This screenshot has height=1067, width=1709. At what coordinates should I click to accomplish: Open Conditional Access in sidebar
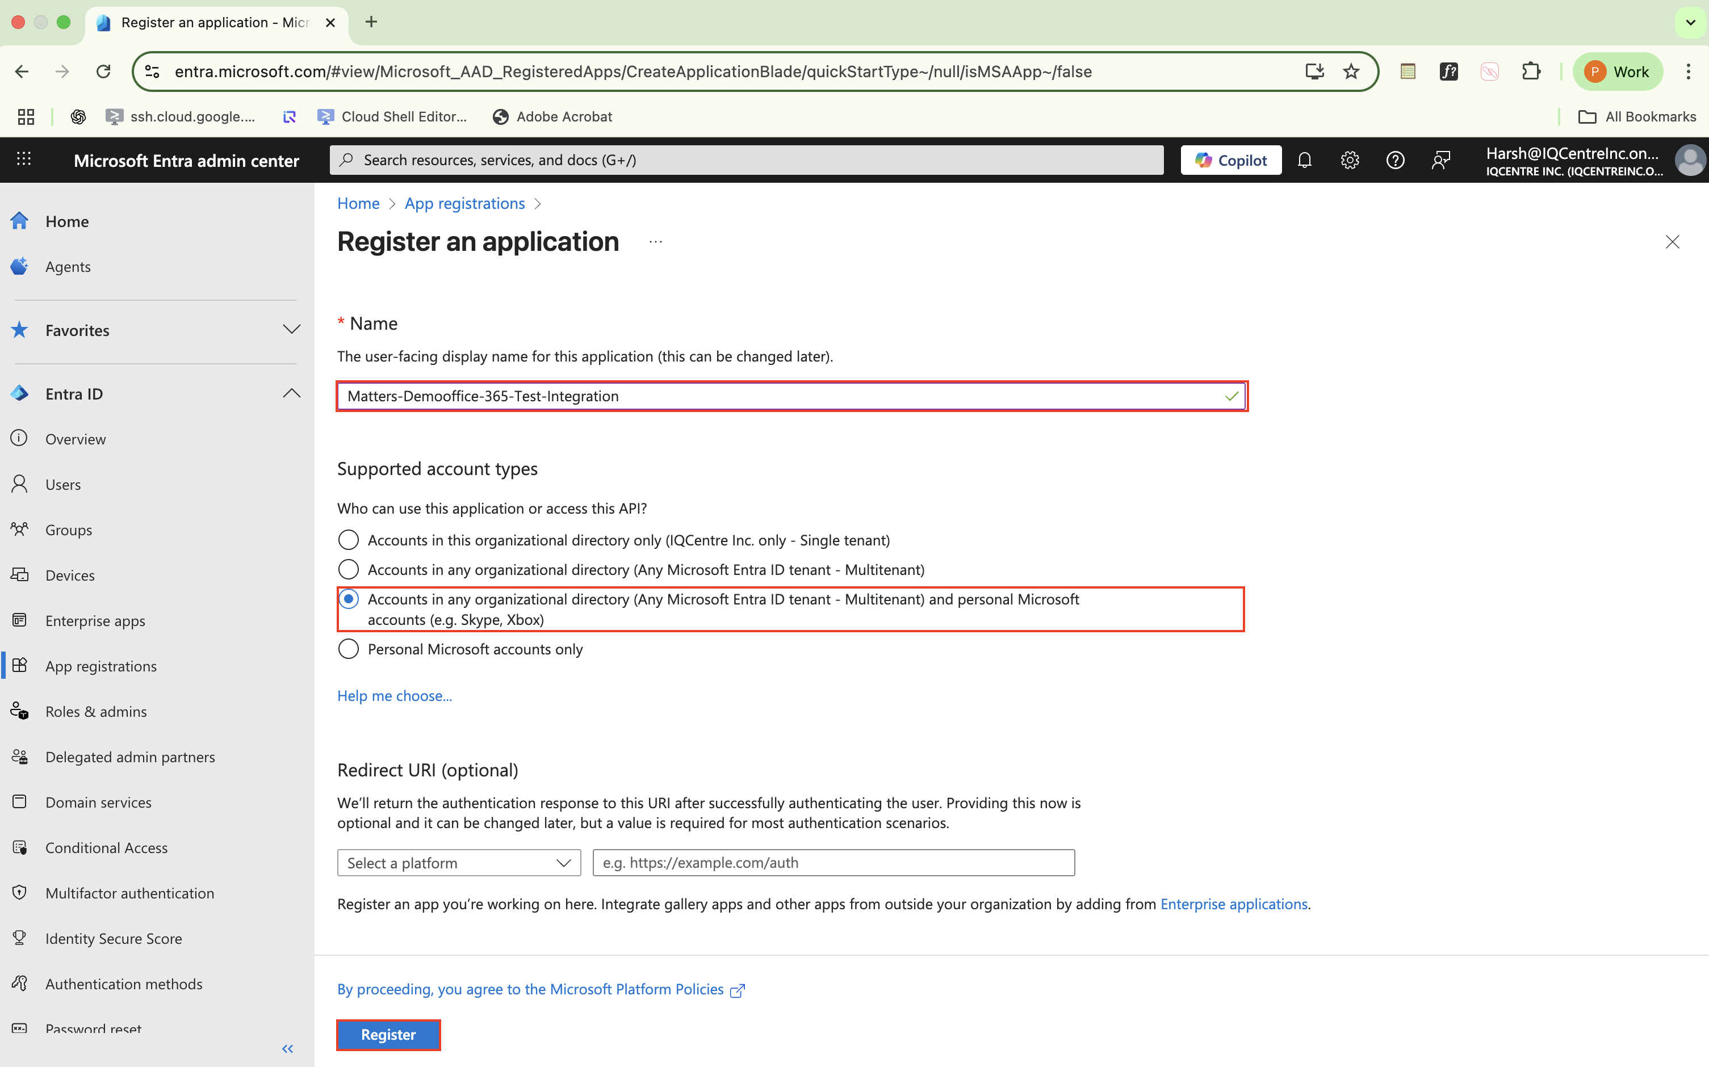click(107, 847)
